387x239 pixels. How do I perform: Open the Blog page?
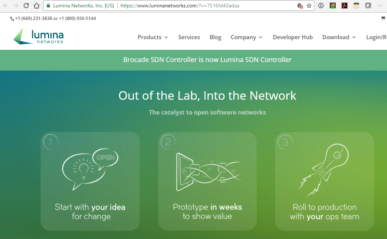point(215,37)
